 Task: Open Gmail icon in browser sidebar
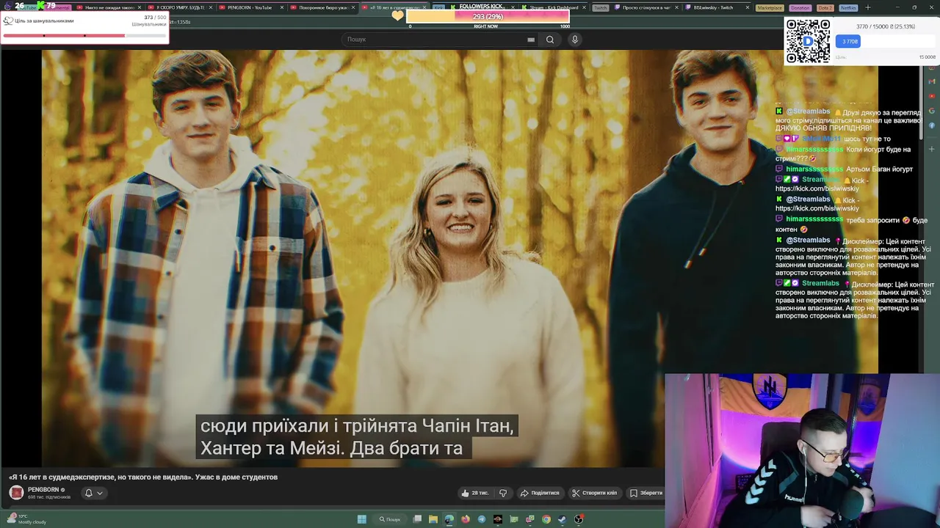931,81
